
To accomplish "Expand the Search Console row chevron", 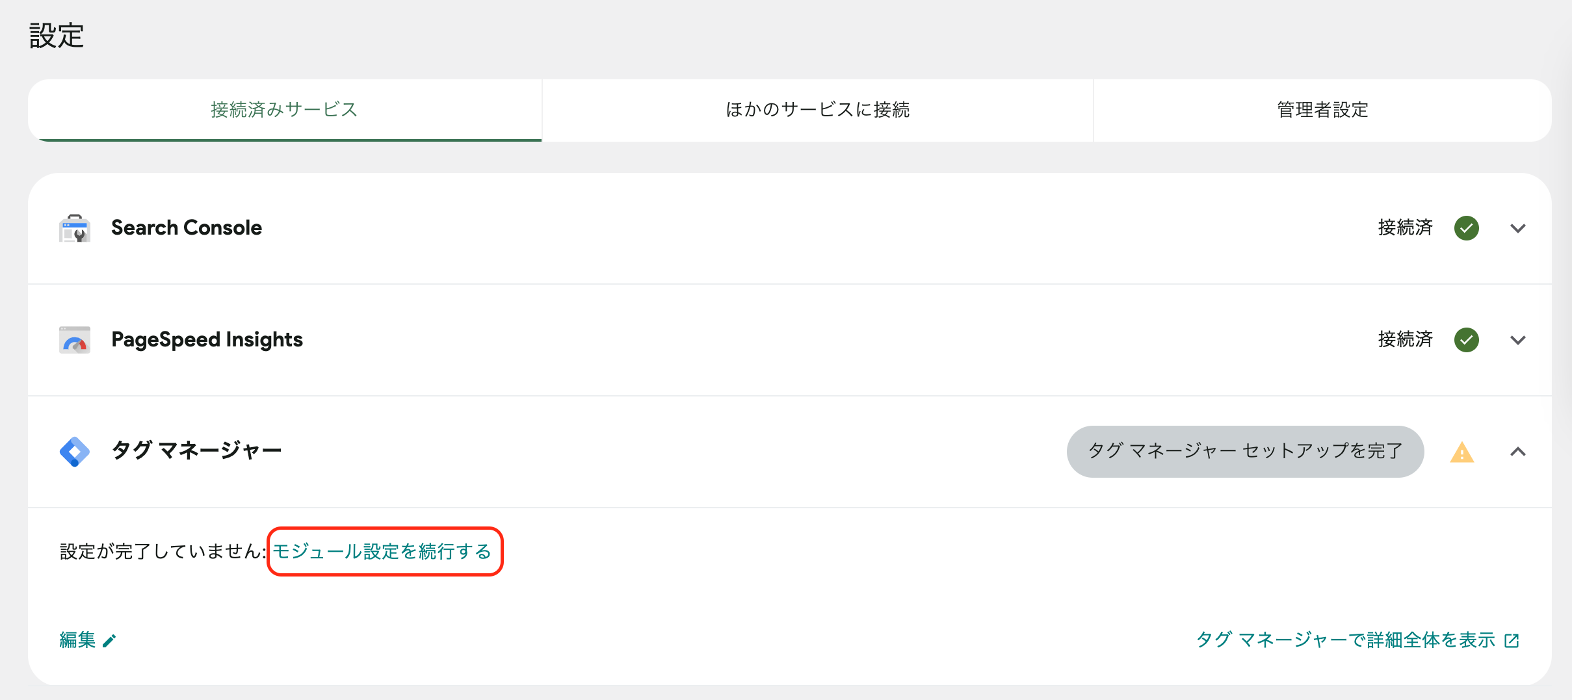I will (x=1518, y=228).
